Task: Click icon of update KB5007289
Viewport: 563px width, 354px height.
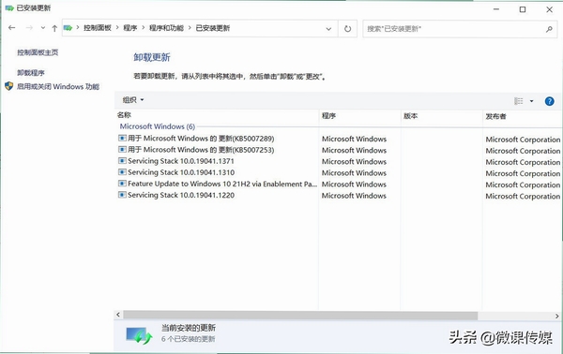Action: pos(122,138)
